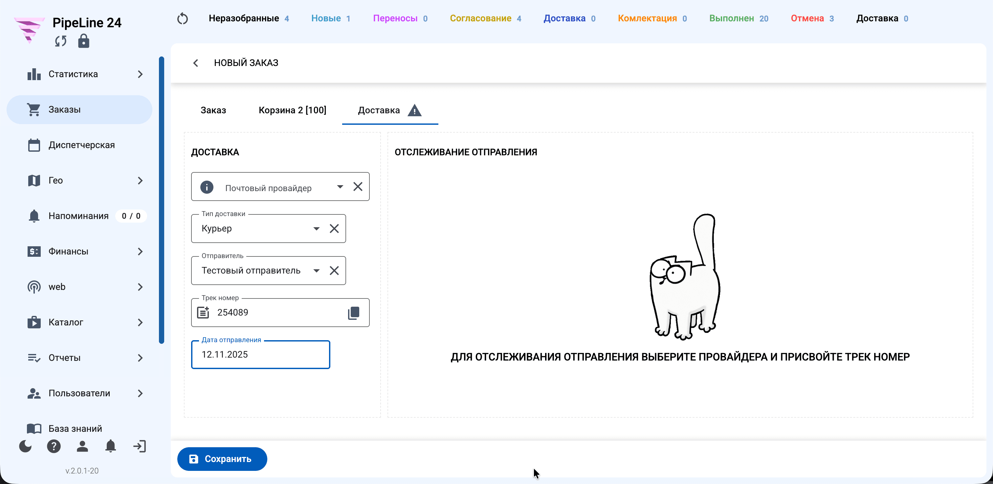The height and width of the screenshot is (484, 993).
Task: Open the Отправитель dropdown
Action: pyautogui.click(x=317, y=271)
